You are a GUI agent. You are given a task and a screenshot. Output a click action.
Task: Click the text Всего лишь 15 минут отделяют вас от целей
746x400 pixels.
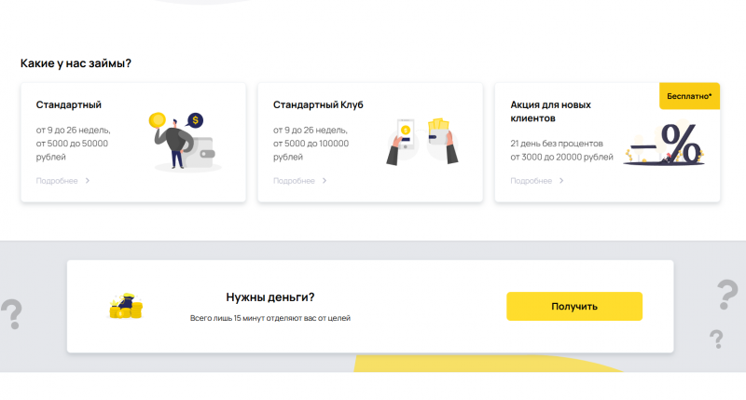coord(270,318)
